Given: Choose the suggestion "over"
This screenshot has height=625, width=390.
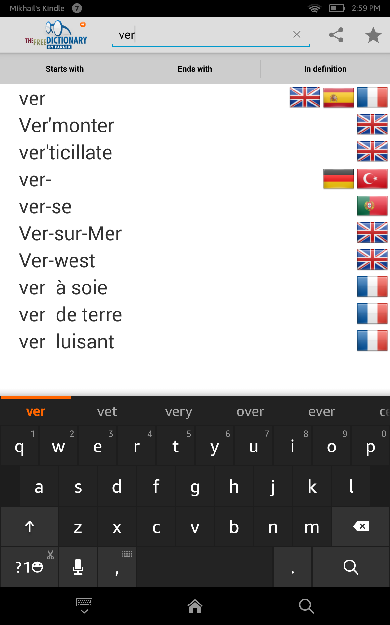Looking at the screenshot, I should point(250,411).
